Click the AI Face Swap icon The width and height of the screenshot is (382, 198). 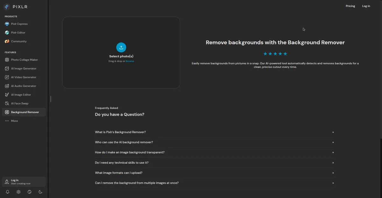(x=7, y=103)
